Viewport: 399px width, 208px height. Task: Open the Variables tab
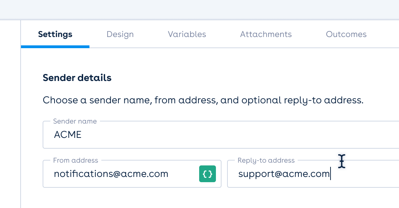point(187,34)
